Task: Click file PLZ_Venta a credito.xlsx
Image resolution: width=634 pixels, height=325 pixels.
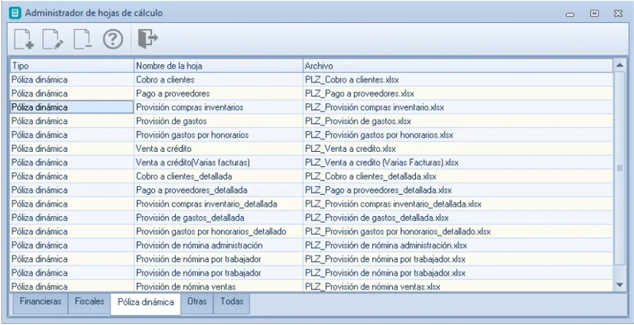Action: (350, 149)
